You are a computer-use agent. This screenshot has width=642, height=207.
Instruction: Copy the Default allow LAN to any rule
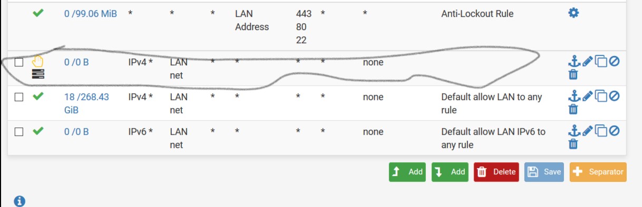click(601, 96)
